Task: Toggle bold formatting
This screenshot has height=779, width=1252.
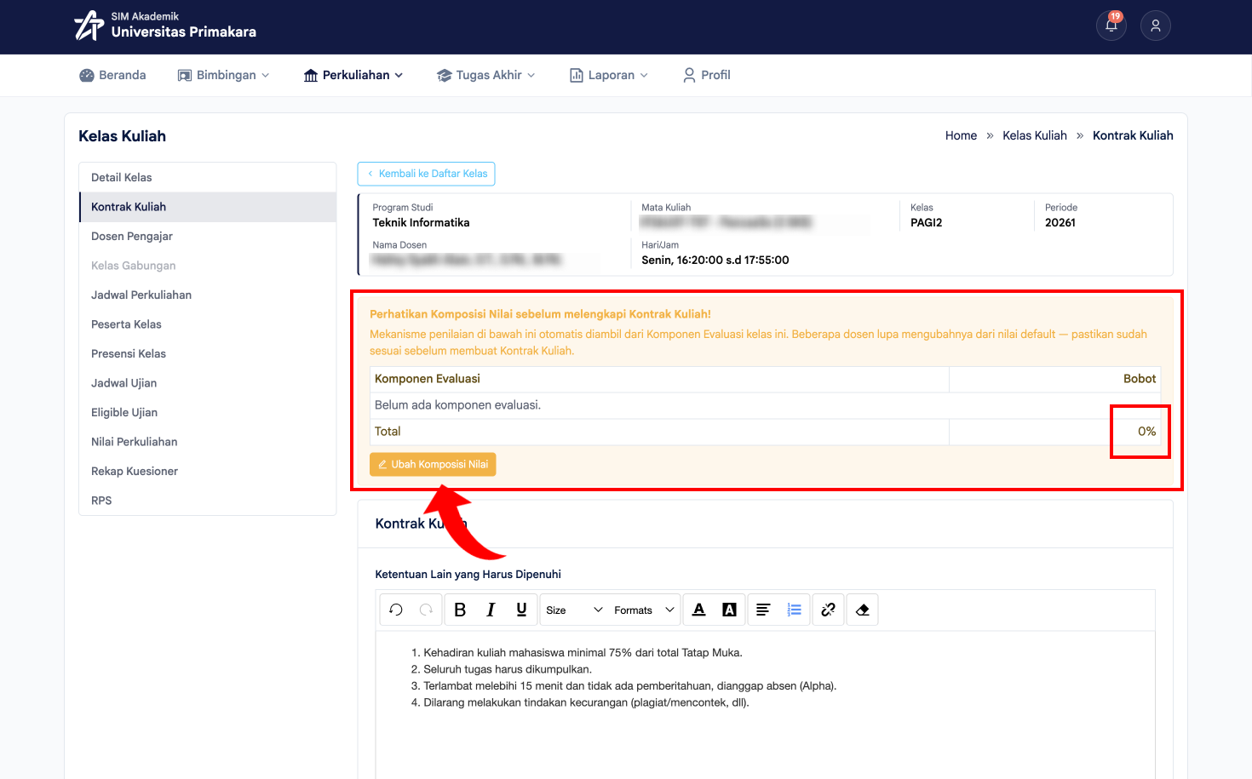Action: pyautogui.click(x=460, y=610)
